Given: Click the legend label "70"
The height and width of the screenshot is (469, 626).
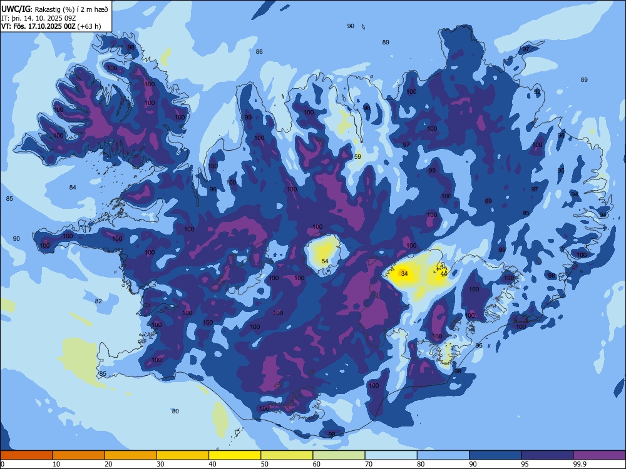Looking at the screenshot, I should click(x=369, y=464).
